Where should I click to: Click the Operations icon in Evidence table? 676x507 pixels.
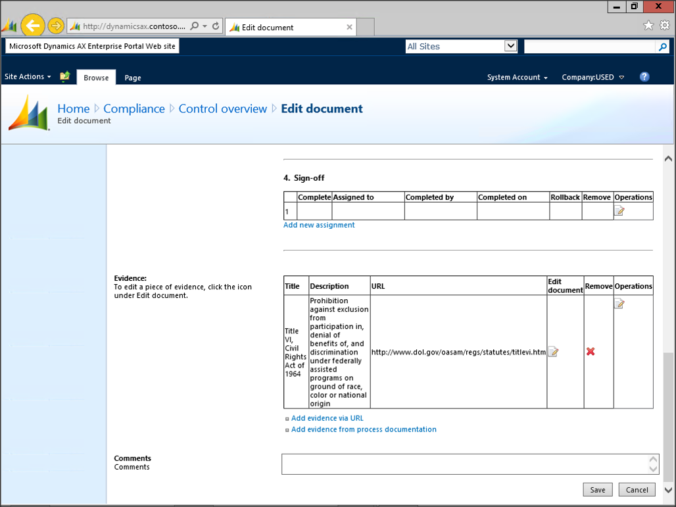[619, 304]
